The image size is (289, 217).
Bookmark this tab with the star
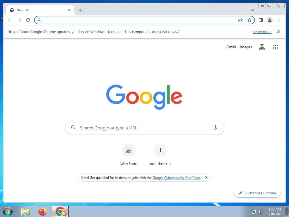tap(249, 20)
